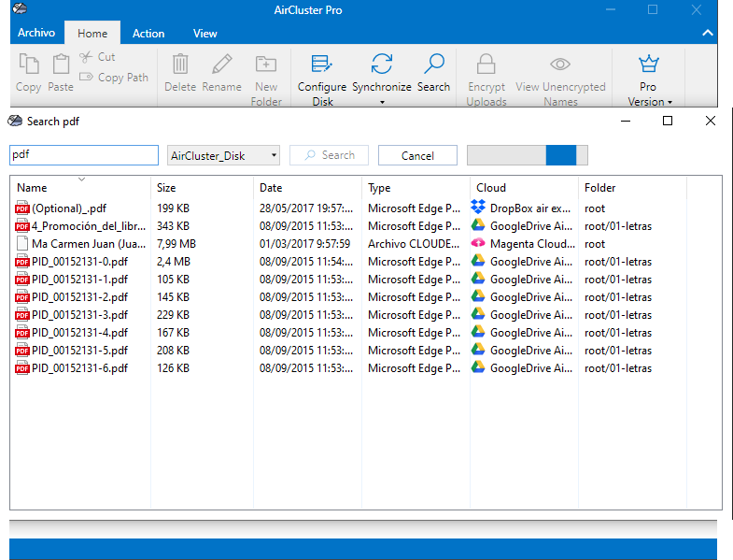This screenshot has height=560, width=733.
Task: Click the Copy Path option
Action: (114, 78)
